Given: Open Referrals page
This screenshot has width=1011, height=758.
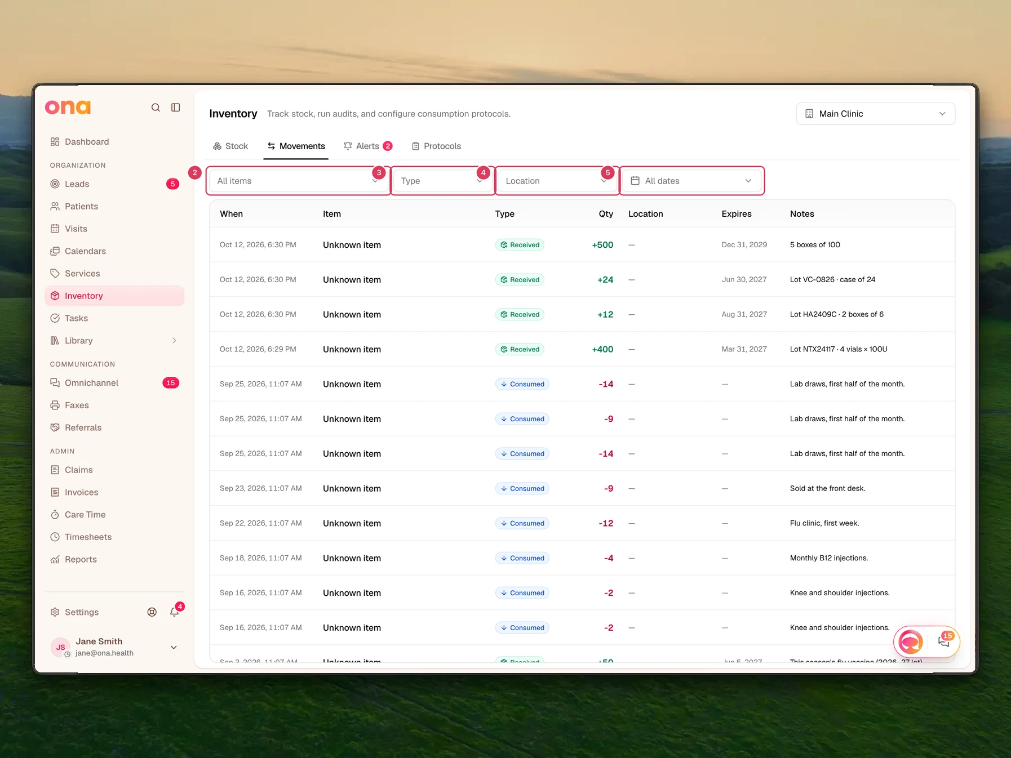Looking at the screenshot, I should click(x=114, y=427).
